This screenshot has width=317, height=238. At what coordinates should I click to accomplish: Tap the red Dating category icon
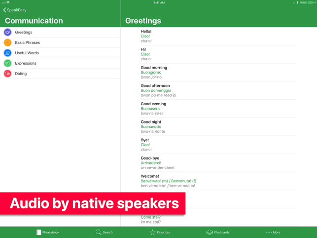click(x=7, y=74)
